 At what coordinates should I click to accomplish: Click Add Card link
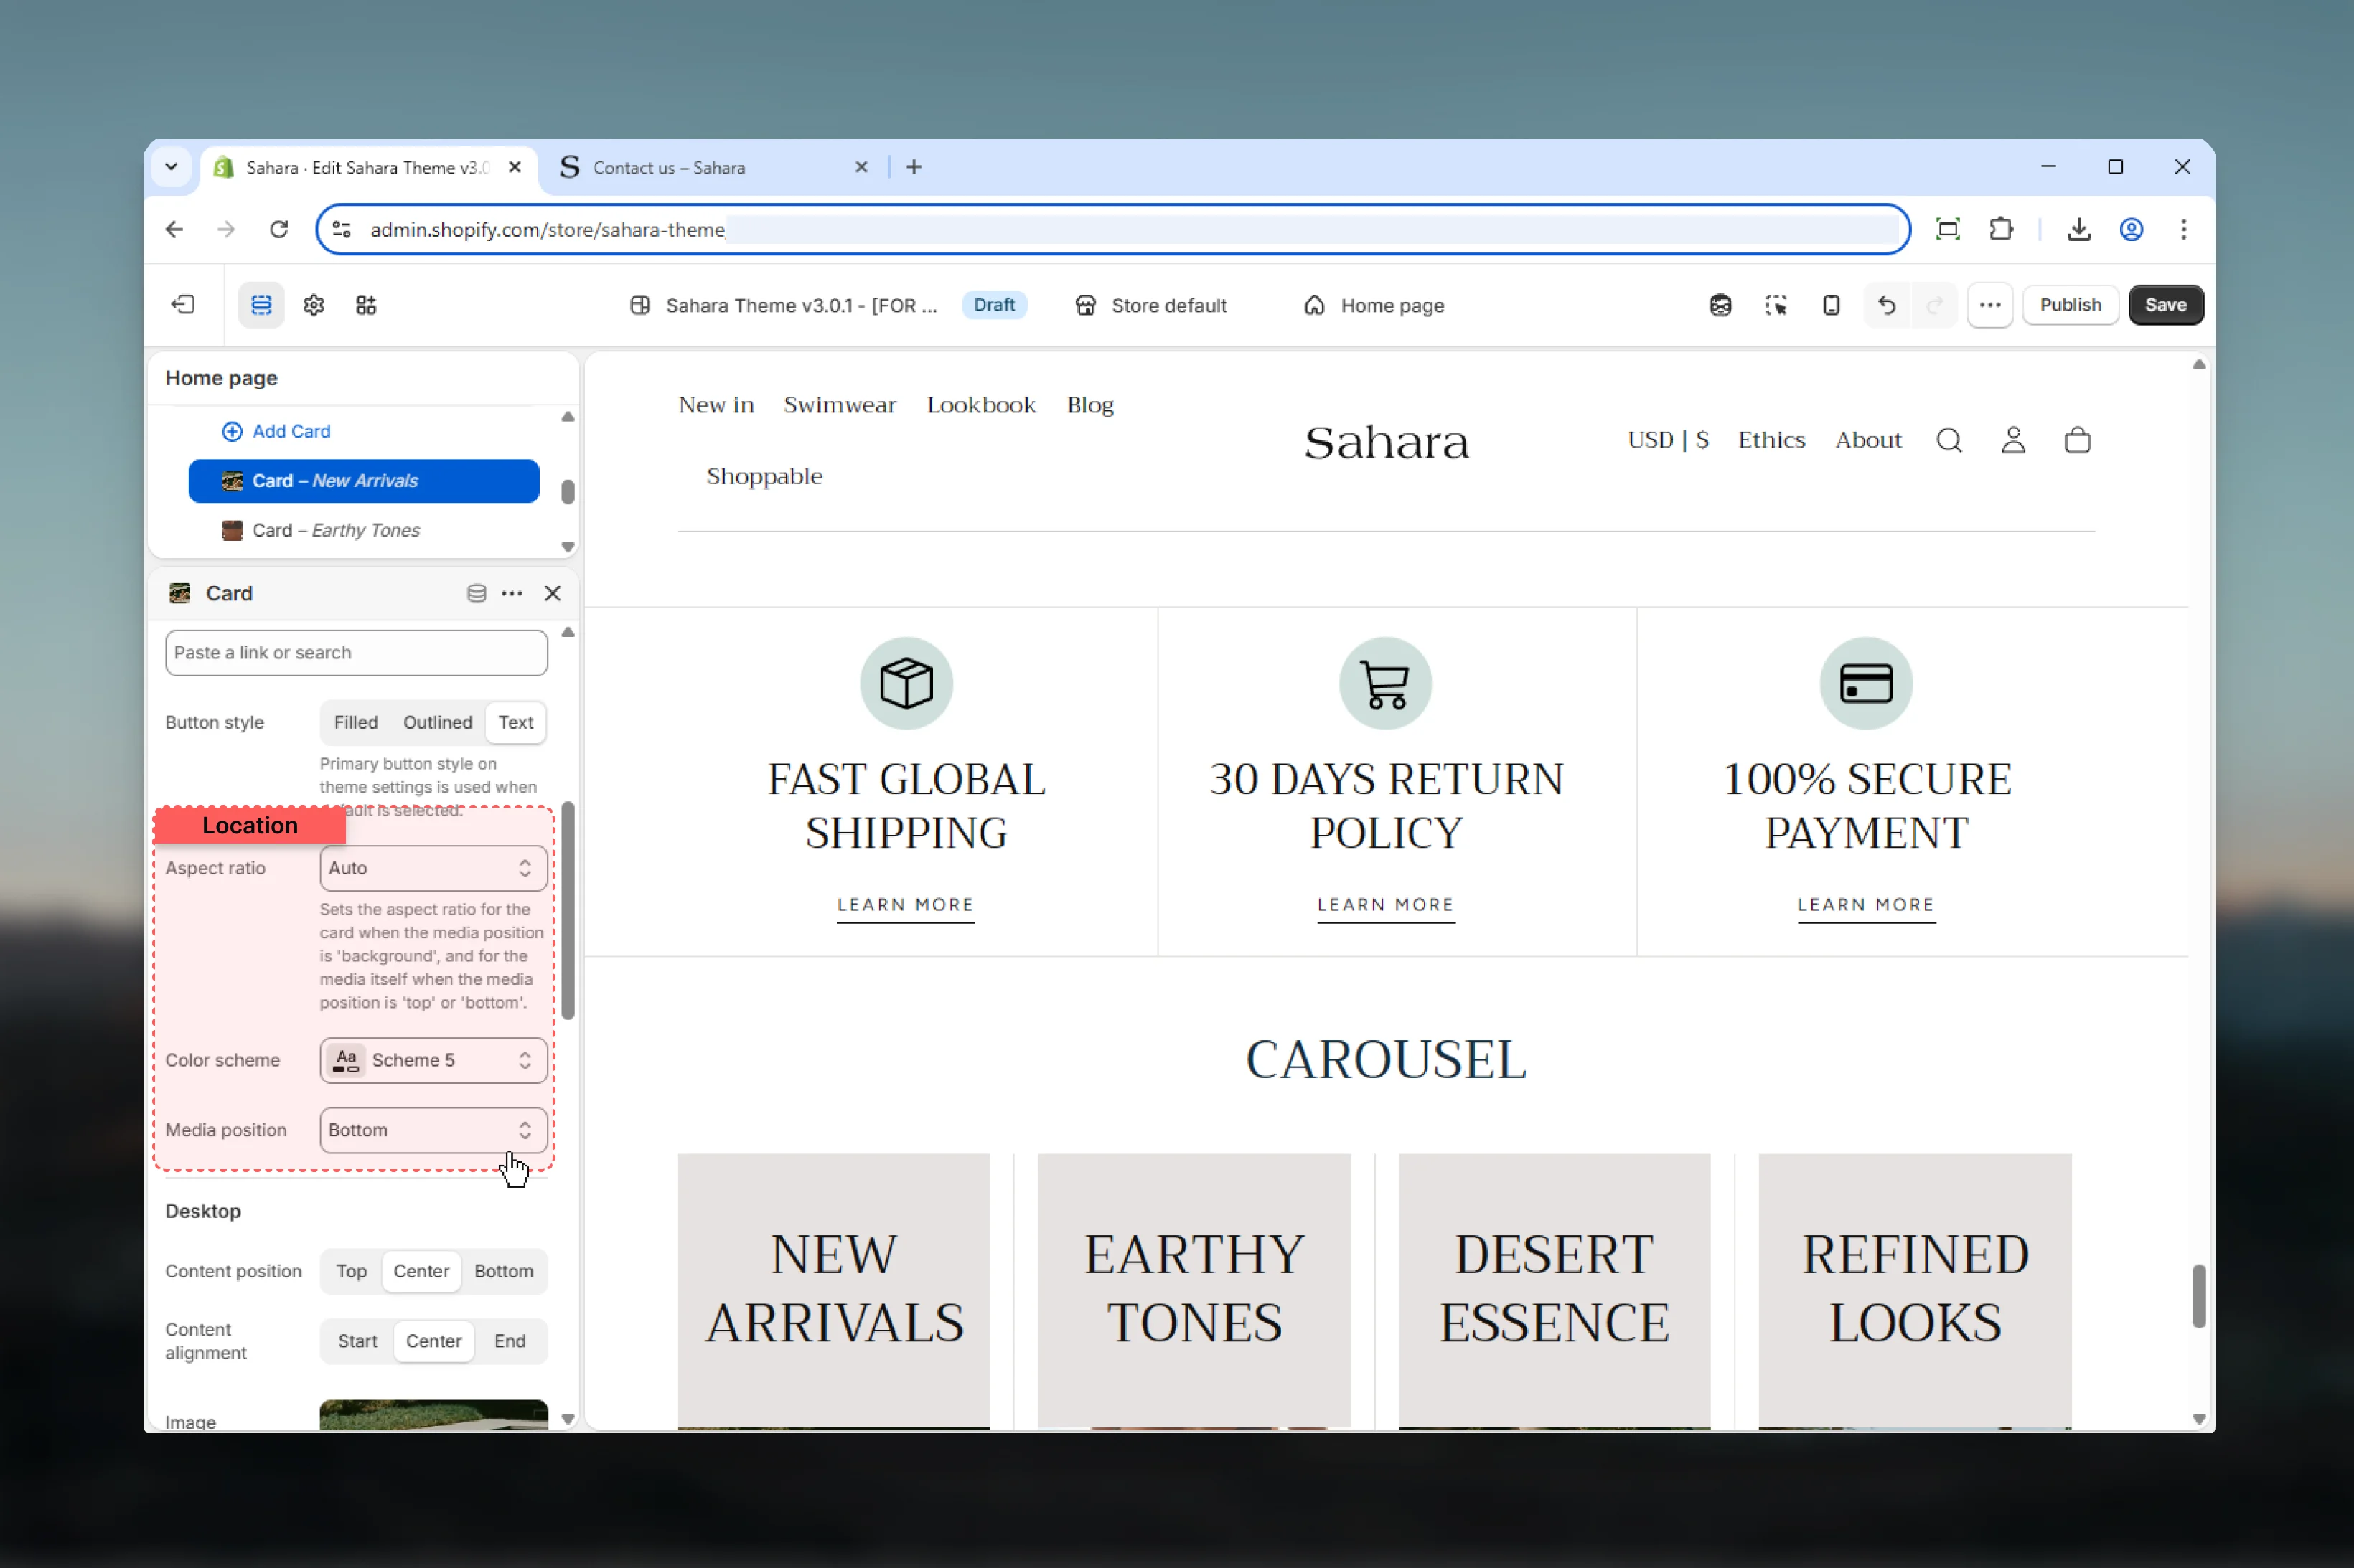(276, 431)
